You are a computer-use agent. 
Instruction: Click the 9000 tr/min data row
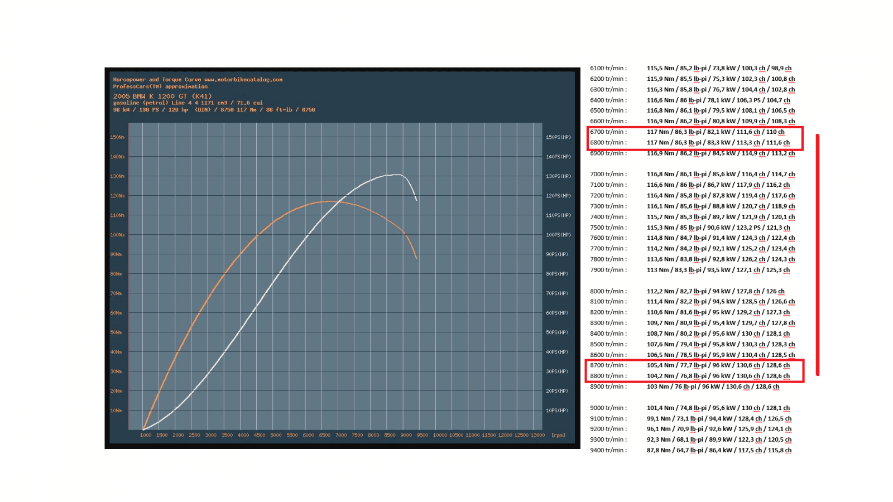(x=692, y=408)
